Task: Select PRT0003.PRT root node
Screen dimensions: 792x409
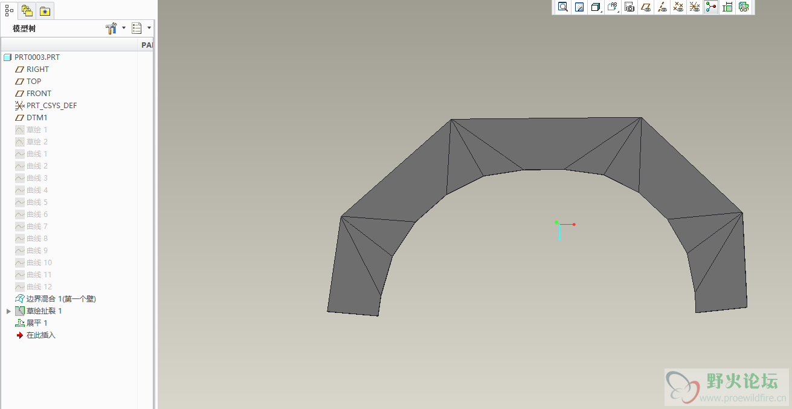Action: (37, 57)
